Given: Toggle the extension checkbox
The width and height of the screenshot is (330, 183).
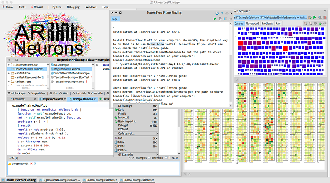Looking at the screenshot, I should coord(149,158).
